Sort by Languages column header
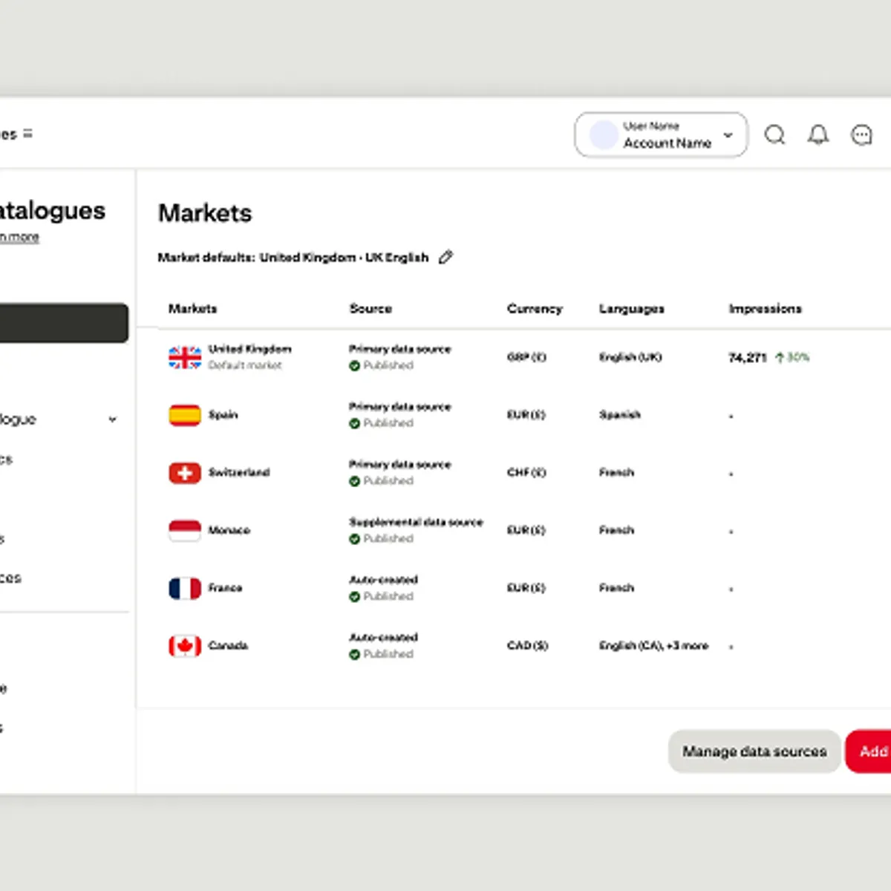The image size is (891, 891). click(x=632, y=308)
